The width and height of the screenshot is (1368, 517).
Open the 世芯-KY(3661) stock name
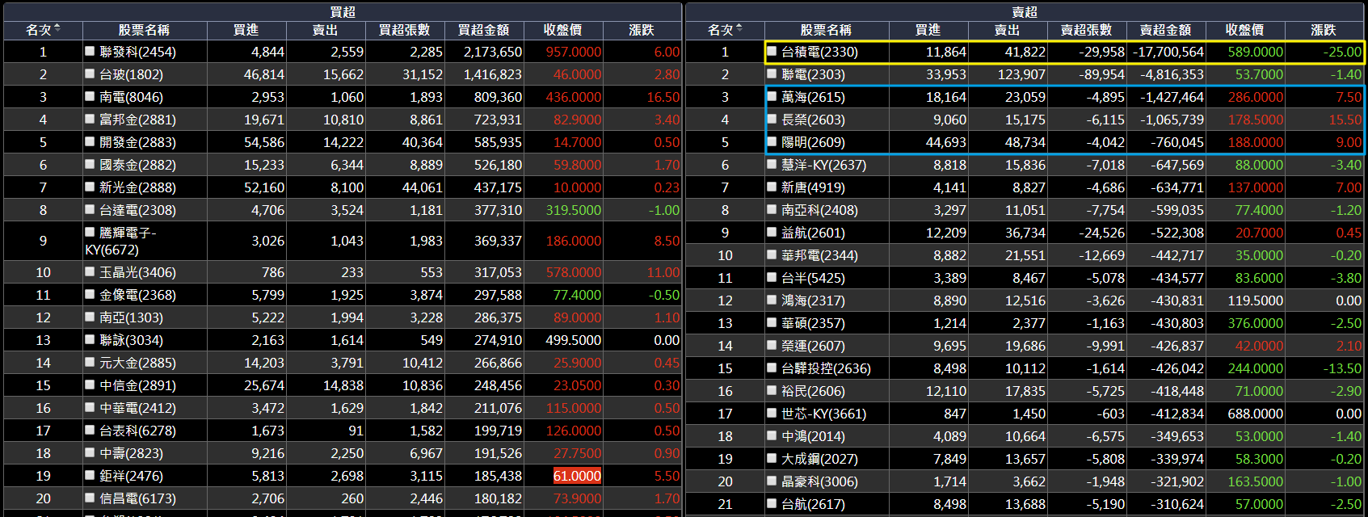click(823, 414)
